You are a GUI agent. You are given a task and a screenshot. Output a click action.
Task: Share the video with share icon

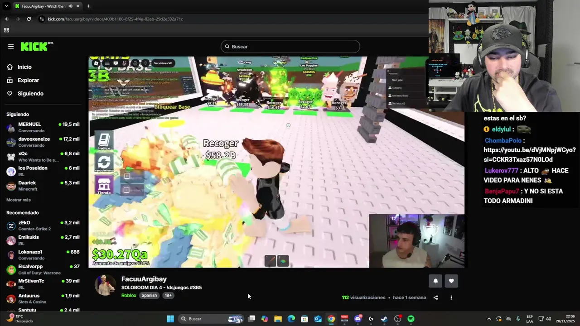[436, 297]
